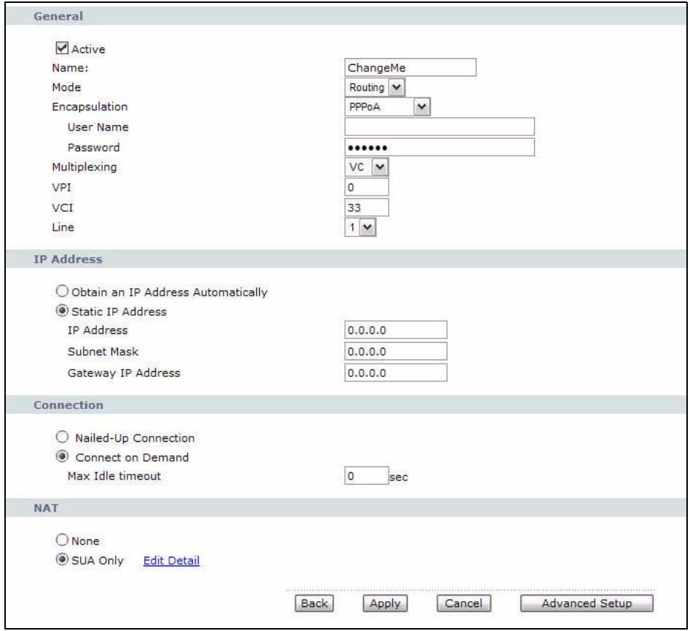Open the Mode dropdown showing Routing
The width and height of the screenshot is (690, 631).
375,87
